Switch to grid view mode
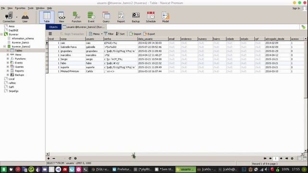Viewport: 308px width, 173px height. (299, 159)
